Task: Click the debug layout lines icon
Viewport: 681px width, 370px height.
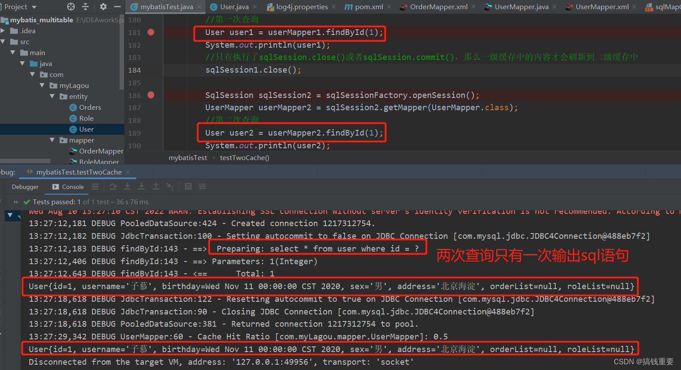Action: (x=95, y=187)
